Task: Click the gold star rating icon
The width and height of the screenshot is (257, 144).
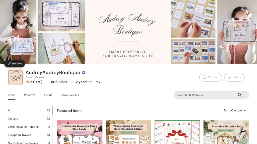Action: 28,82
